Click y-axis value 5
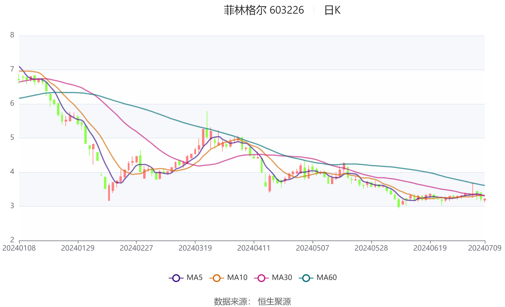505x307 pixels. [12, 137]
